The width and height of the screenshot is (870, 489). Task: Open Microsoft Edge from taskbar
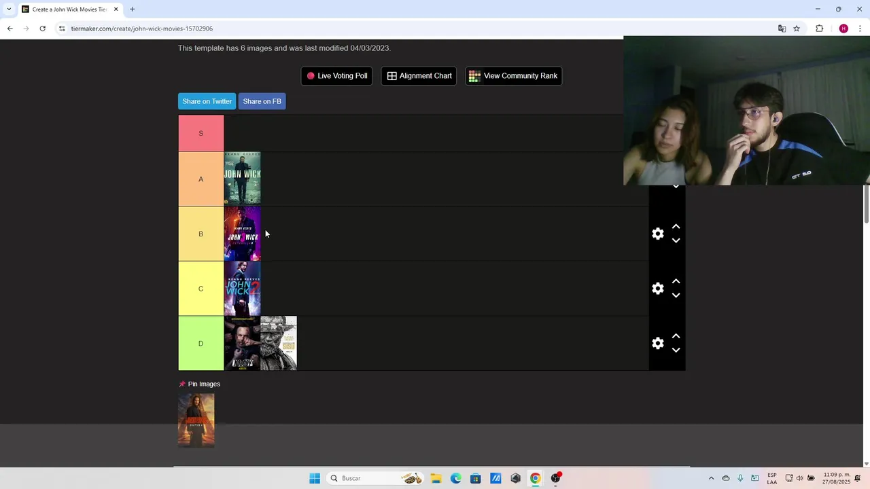point(455,478)
